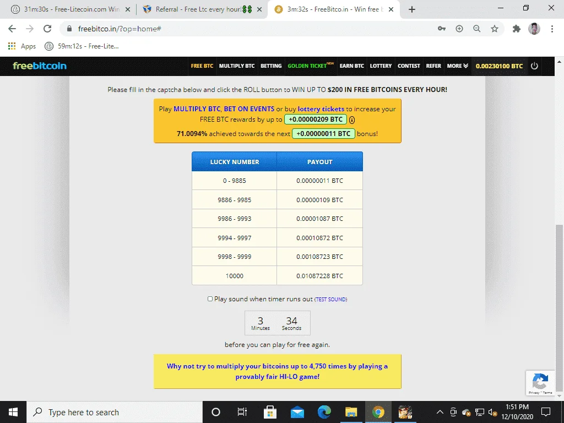This screenshot has width=564, height=423.
Task: Click the address bar URL field
Action: (248, 29)
